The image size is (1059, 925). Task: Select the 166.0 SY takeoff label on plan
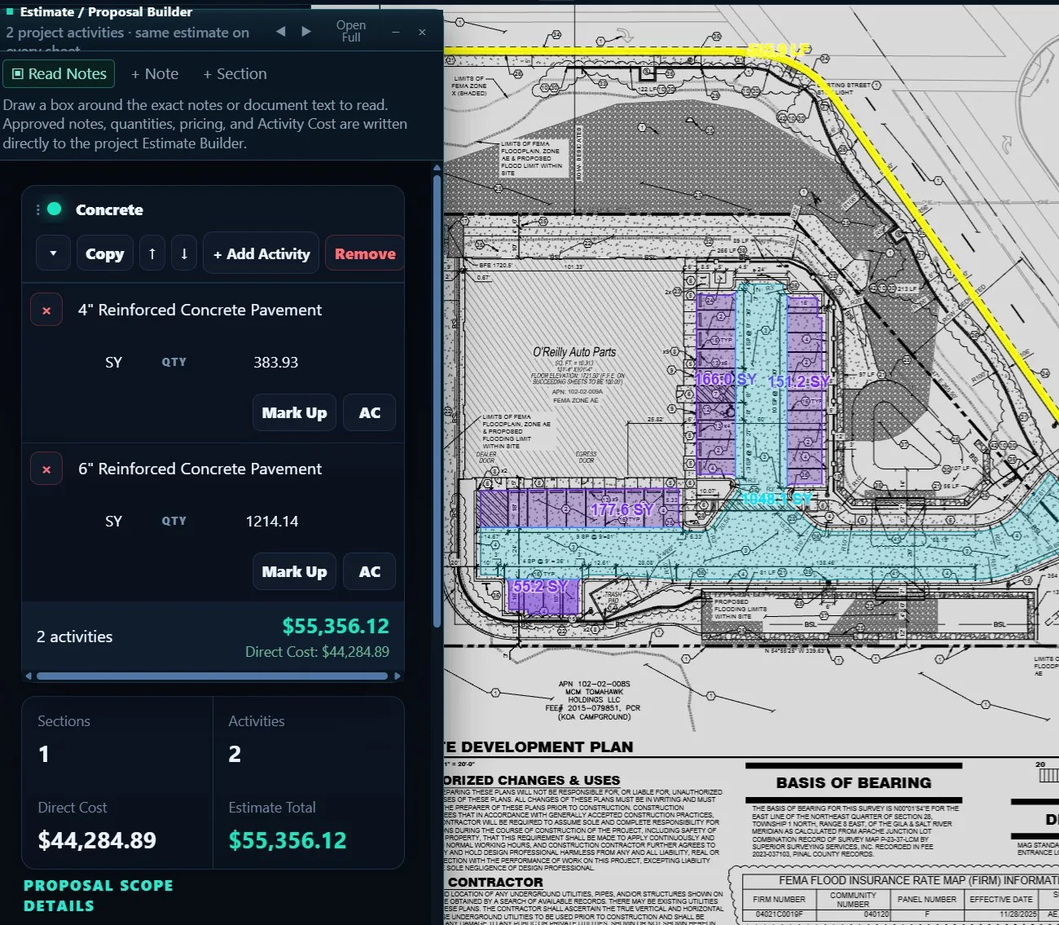point(725,380)
